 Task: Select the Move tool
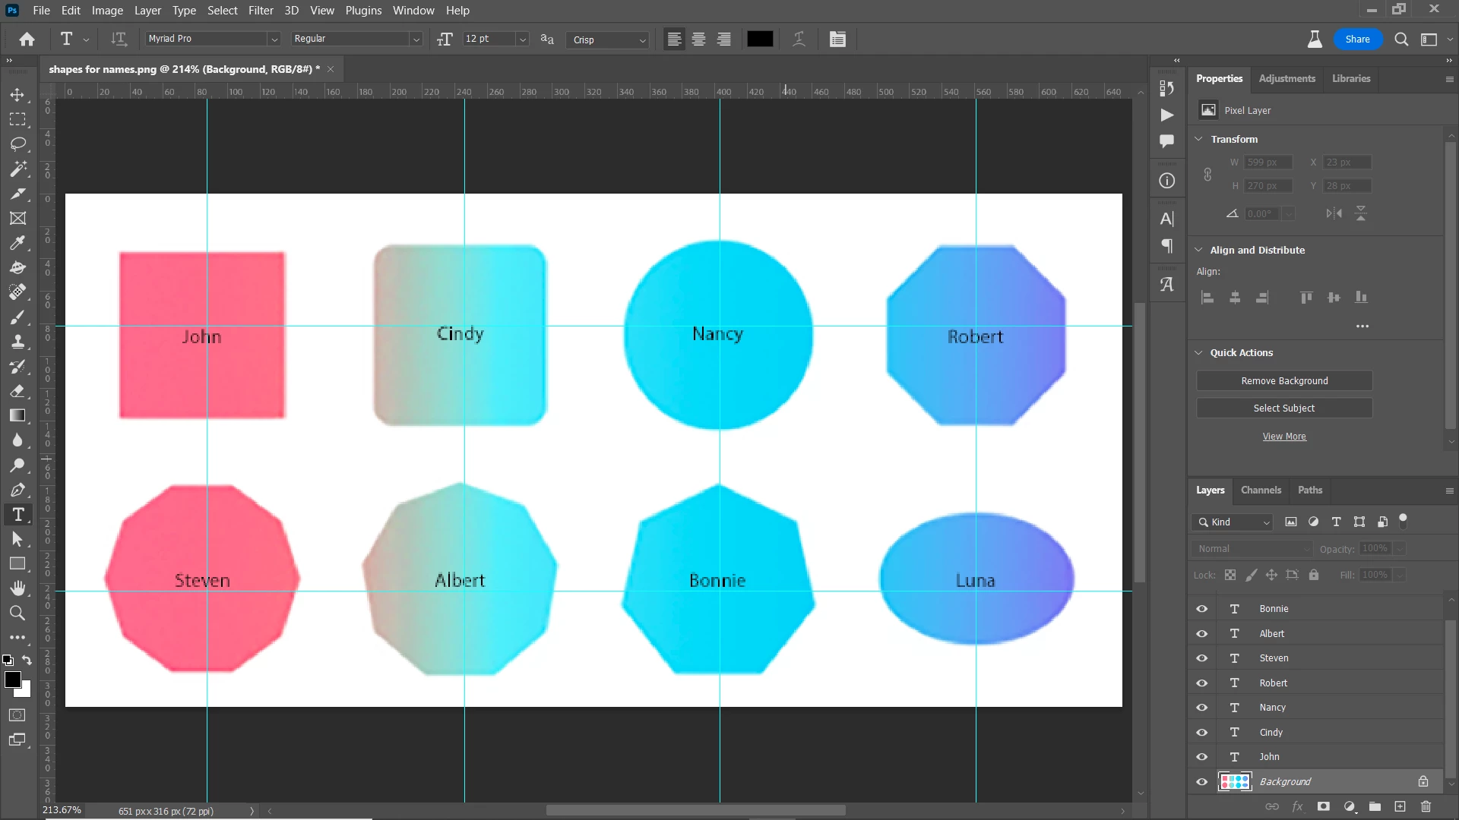click(17, 95)
